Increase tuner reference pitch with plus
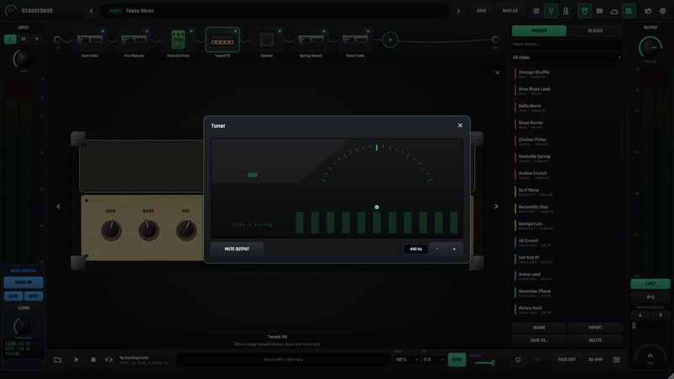 454,248
